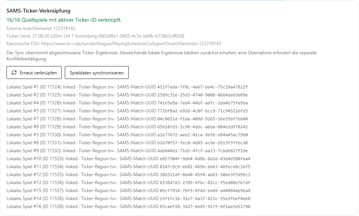Select row Lokales Spiel #11 (ID 11534)
Viewport: 359px width, 216px height.
[128, 167]
